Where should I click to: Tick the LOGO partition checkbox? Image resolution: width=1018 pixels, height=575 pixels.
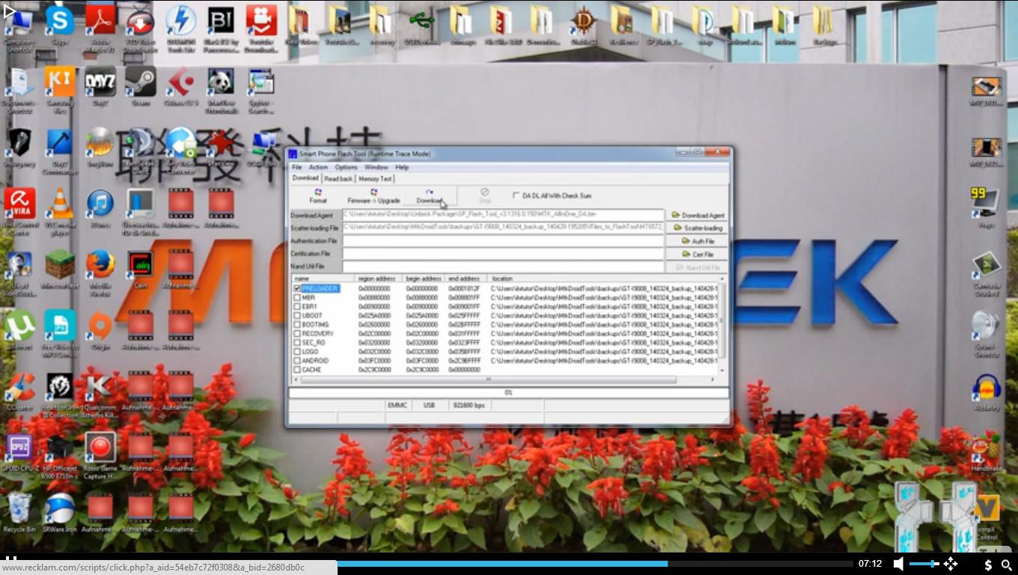[297, 351]
